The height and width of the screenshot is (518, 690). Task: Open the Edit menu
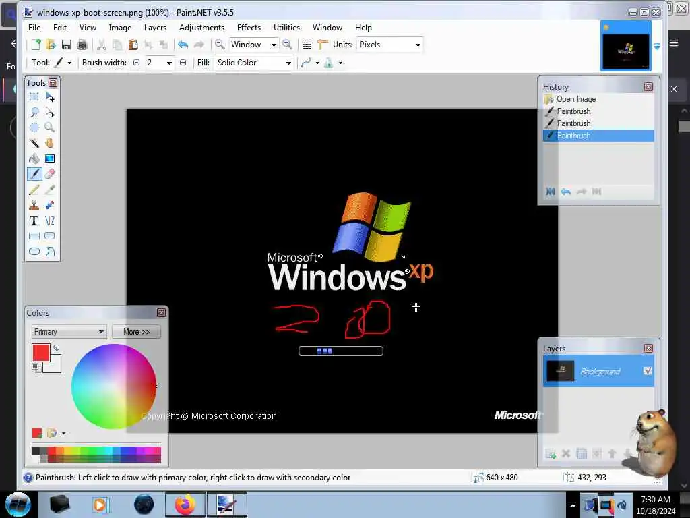point(60,27)
